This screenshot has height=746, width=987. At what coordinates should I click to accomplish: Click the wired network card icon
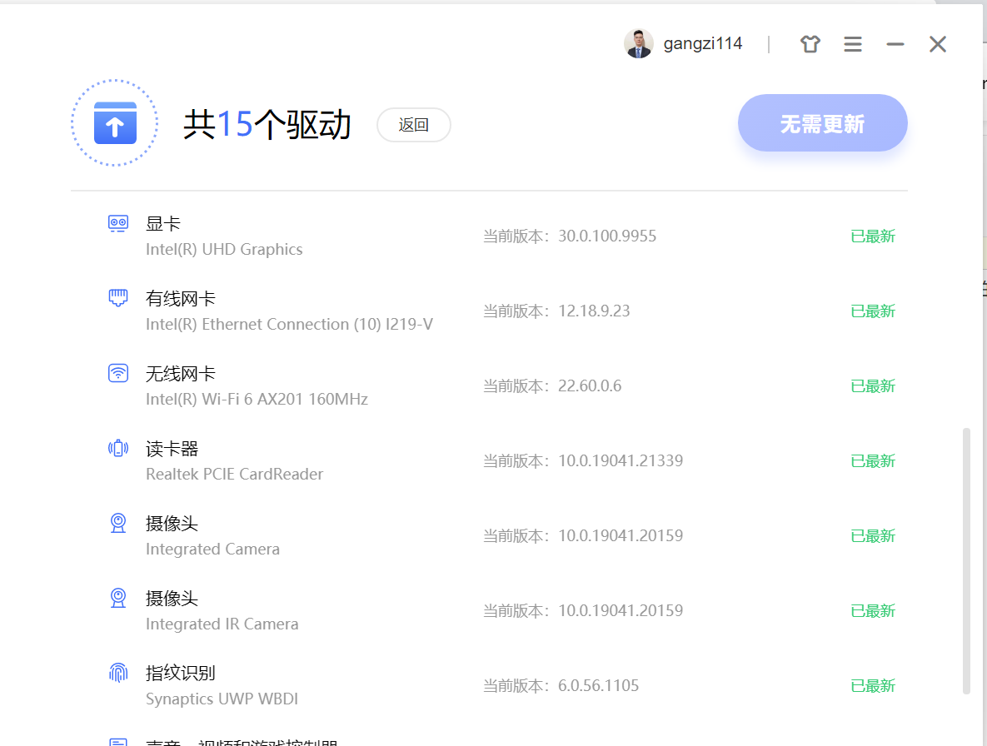[x=118, y=298]
